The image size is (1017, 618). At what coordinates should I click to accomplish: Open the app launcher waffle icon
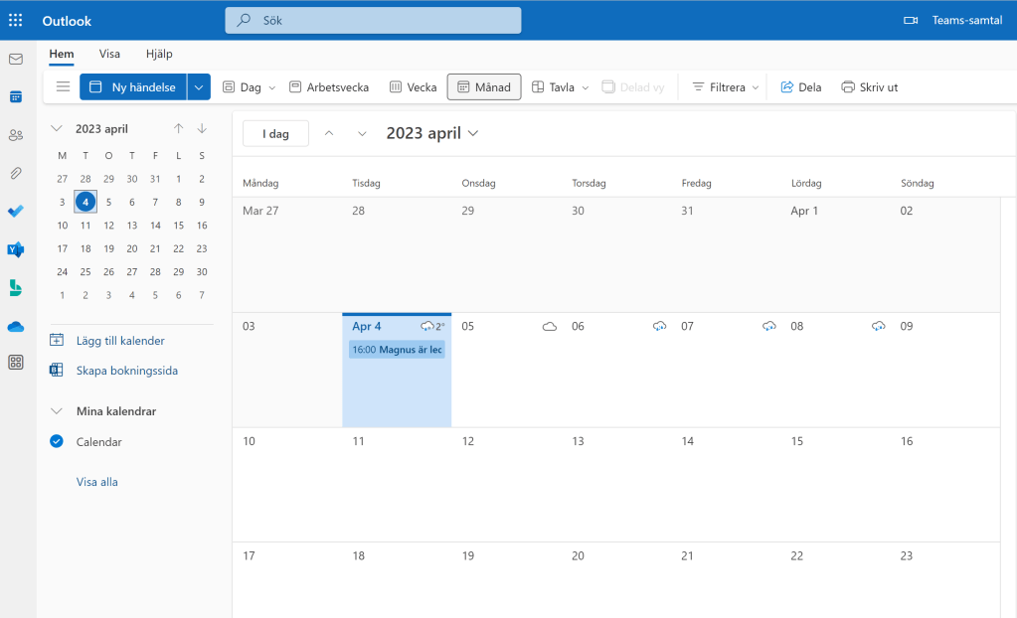click(16, 20)
